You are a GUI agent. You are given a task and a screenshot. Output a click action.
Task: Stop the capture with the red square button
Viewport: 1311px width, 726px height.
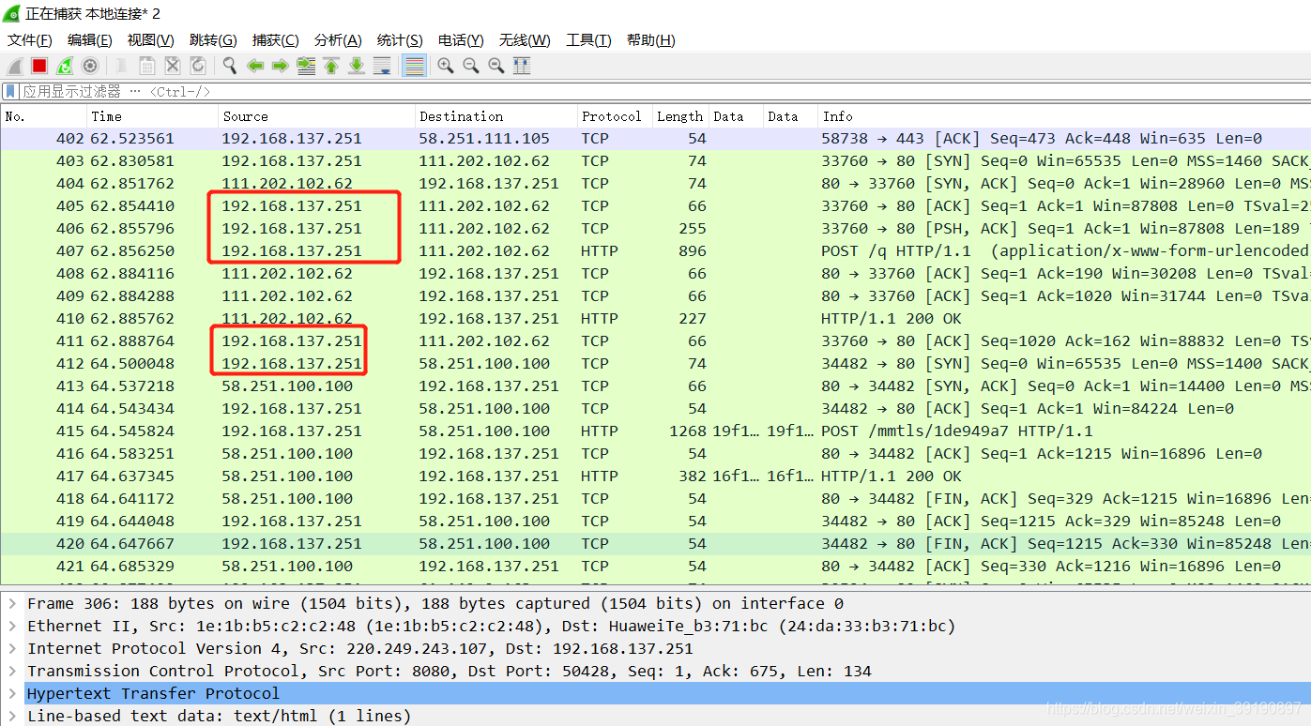(39, 66)
